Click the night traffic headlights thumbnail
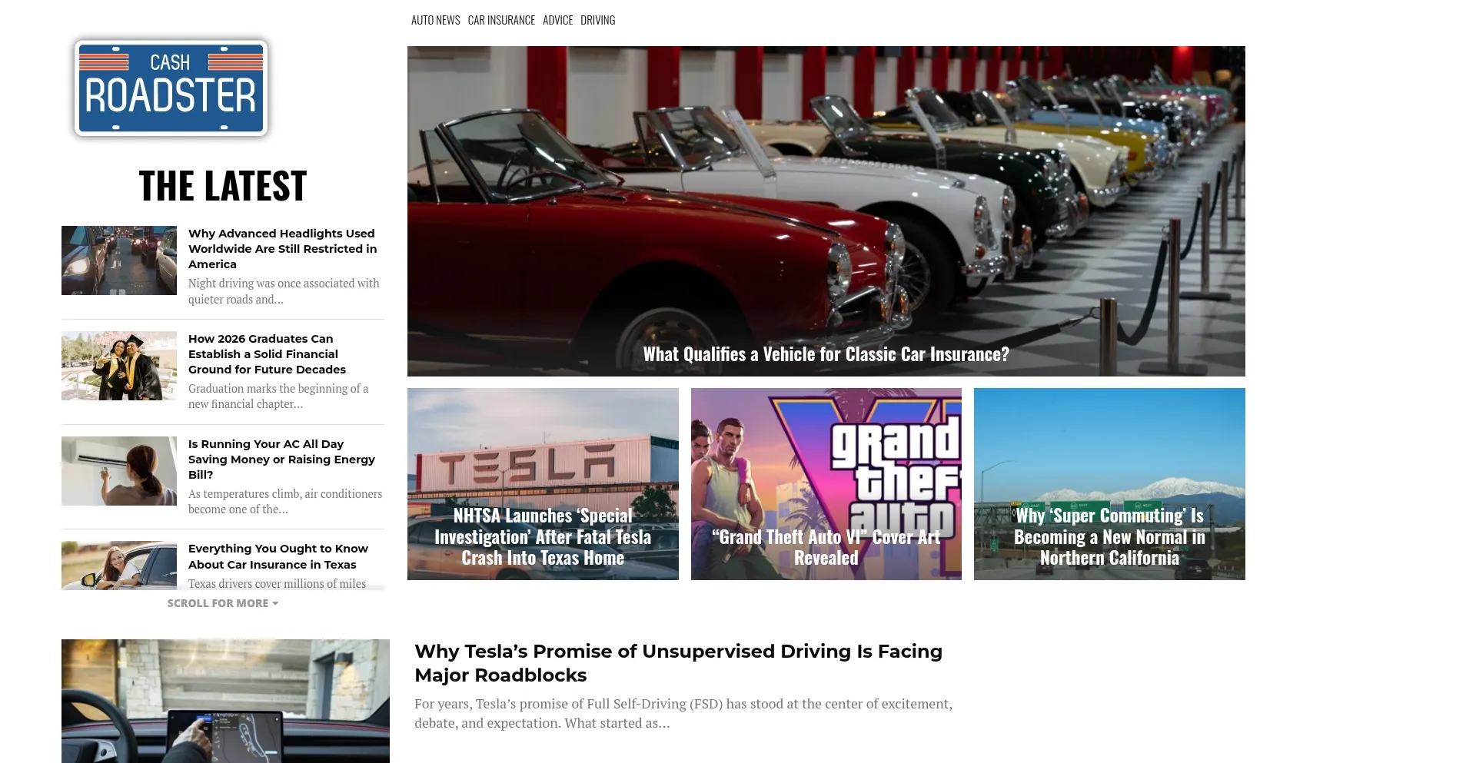Viewport: 1476px width, 763px height. (119, 260)
